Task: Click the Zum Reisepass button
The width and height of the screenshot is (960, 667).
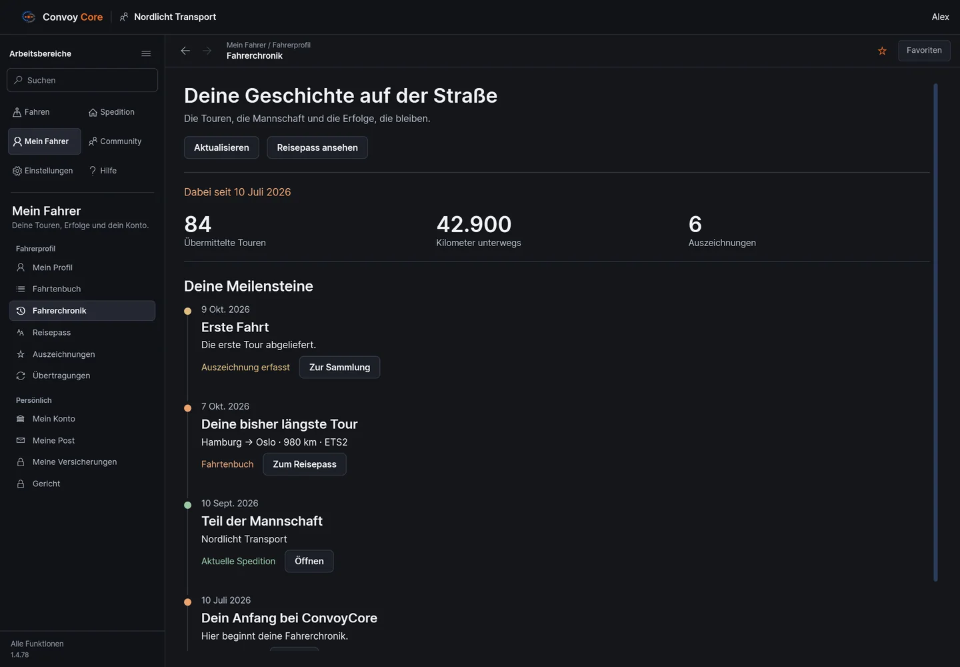Action: [305, 464]
